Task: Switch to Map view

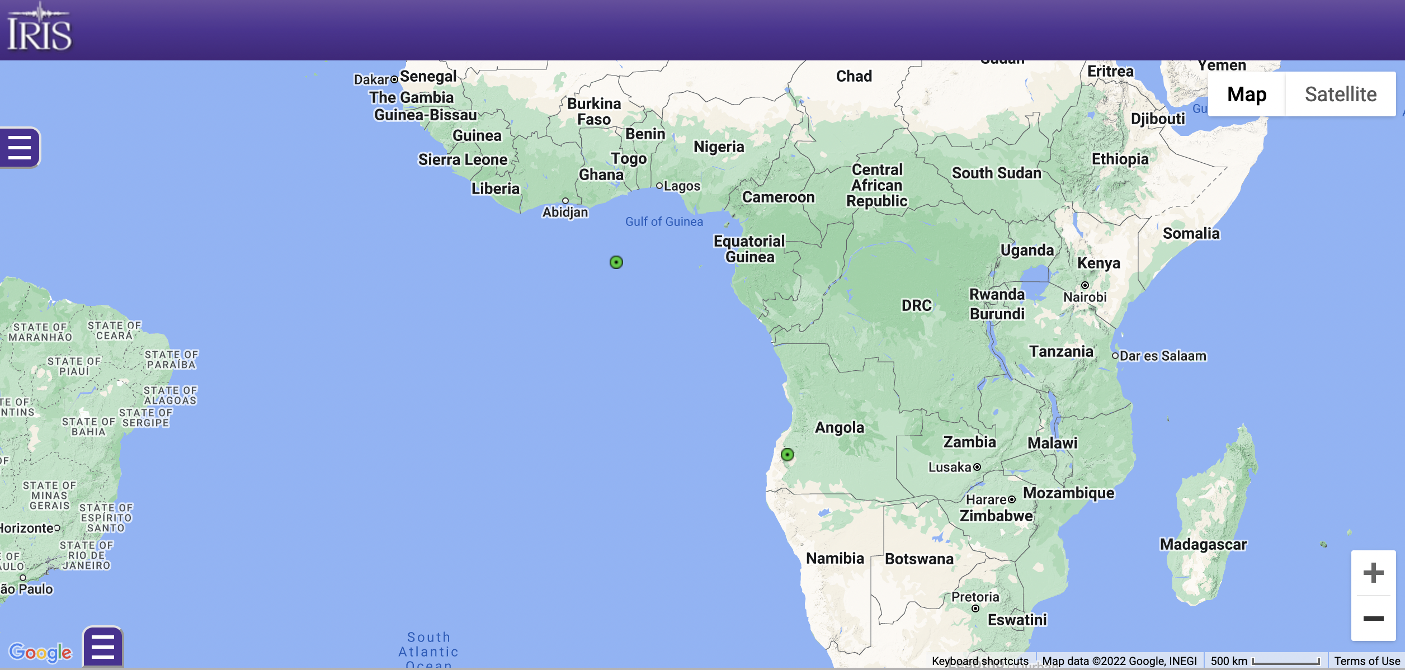Action: [x=1247, y=94]
